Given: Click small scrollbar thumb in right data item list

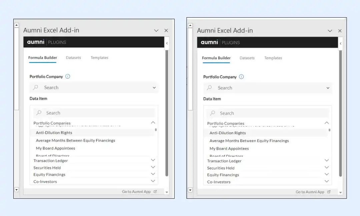Looking at the screenshot, I should [x=329, y=130].
